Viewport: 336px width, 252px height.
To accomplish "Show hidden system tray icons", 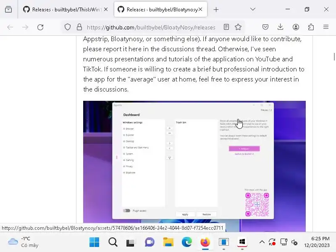I will coord(262,242).
